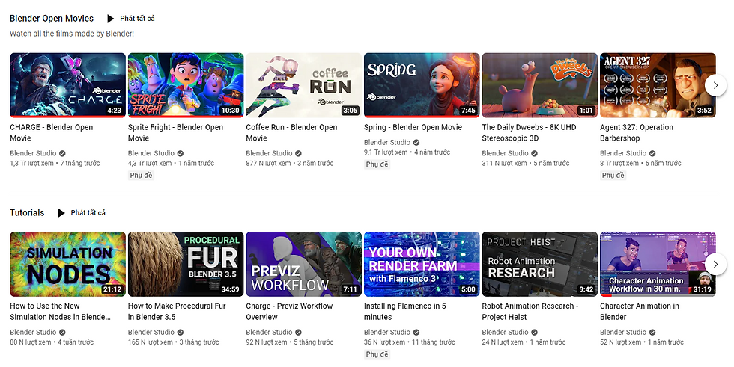Image resolution: width=734 pixels, height=367 pixels.
Task: Click title Robot Animation Research - Project Heist
Action: (x=530, y=312)
